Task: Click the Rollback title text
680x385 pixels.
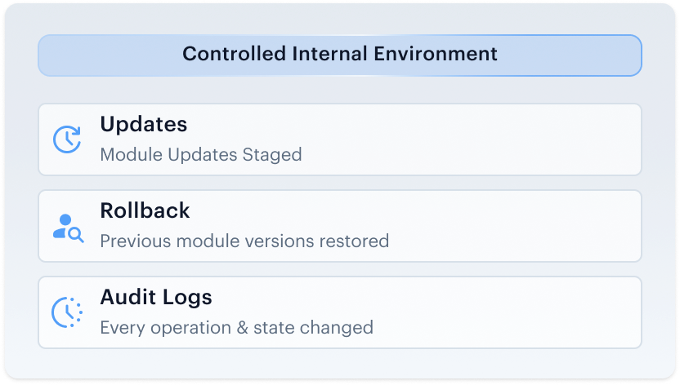Action: click(x=145, y=210)
